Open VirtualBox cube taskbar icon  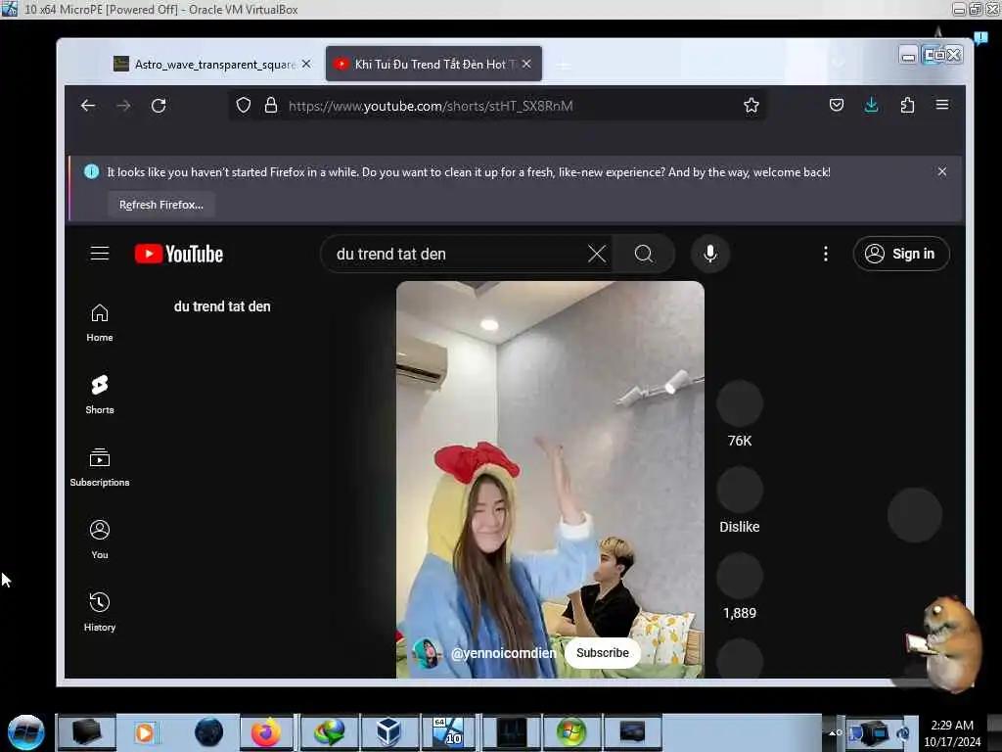point(387,732)
